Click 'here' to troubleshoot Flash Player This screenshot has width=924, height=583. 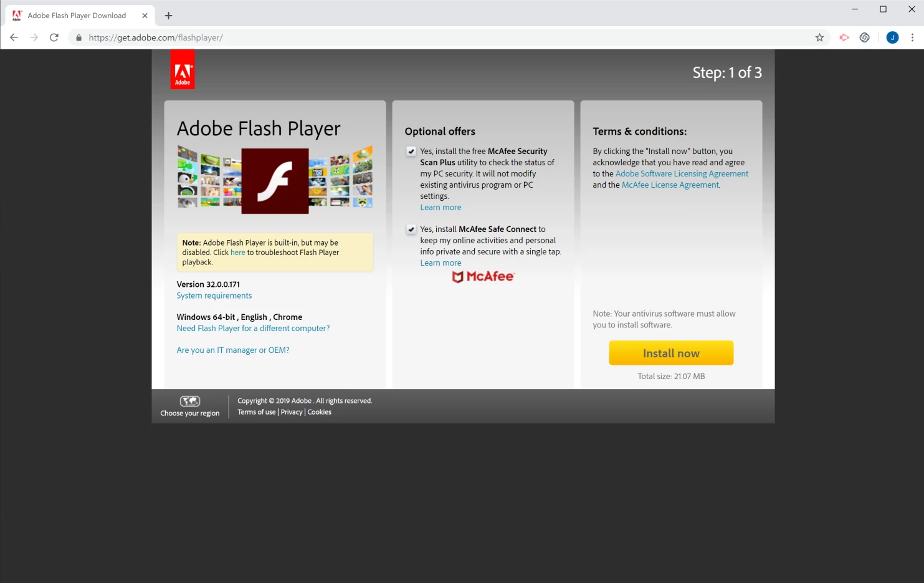pos(238,253)
